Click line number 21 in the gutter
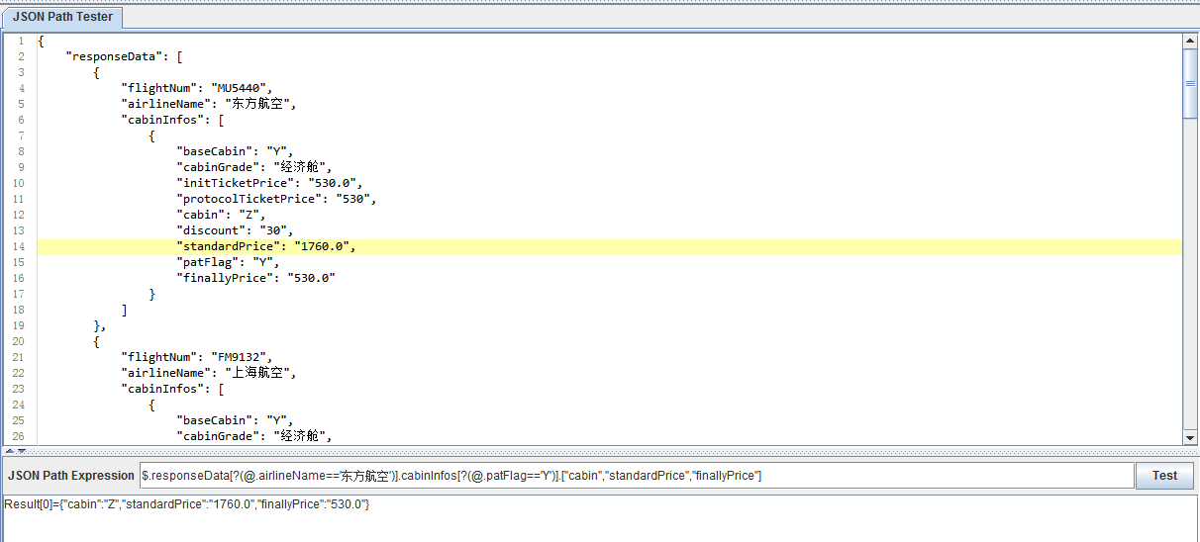 click(x=20, y=357)
